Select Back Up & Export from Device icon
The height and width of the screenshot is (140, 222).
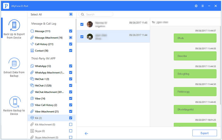(14, 25)
